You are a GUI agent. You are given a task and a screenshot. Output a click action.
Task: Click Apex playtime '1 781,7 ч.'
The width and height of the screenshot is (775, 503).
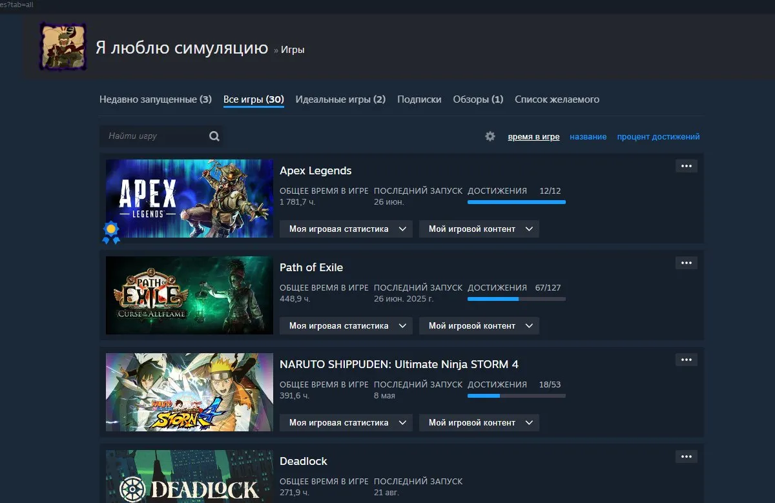coord(298,202)
